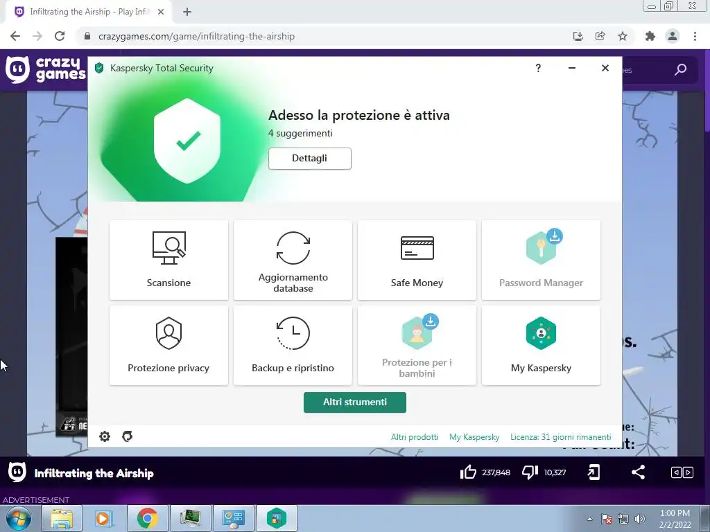This screenshot has width=710, height=532.
Task: Close the Infiltrating the Airship tab
Action: pos(161,12)
